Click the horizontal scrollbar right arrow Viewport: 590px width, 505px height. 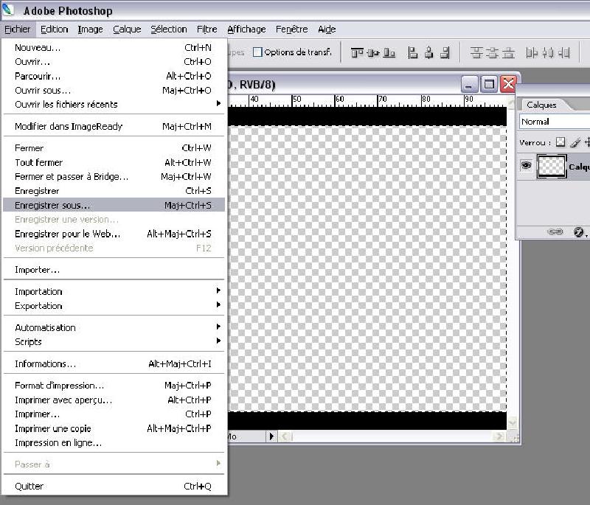[499, 436]
